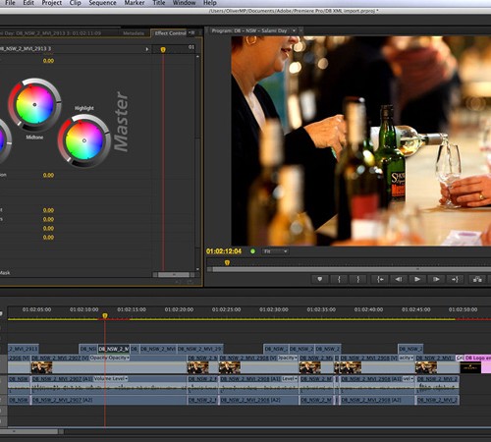Viewport: 491px width, 442px height.
Task: Click the Effect Controls horizontal zoom scrollbar
Action: (x=174, y=275)
